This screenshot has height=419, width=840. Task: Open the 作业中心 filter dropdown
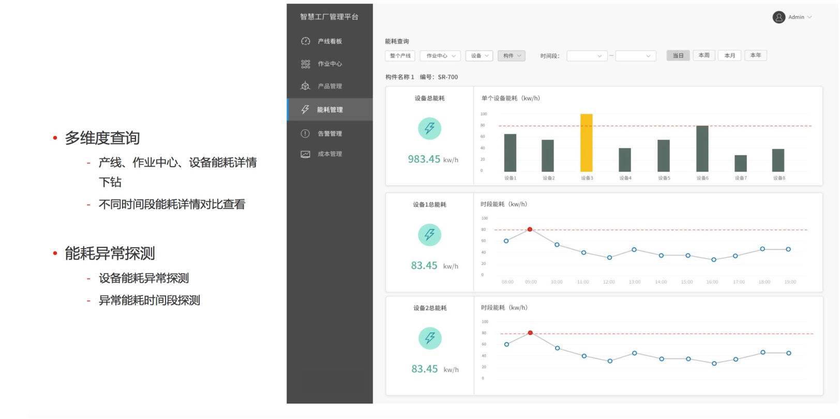[440, 56]
